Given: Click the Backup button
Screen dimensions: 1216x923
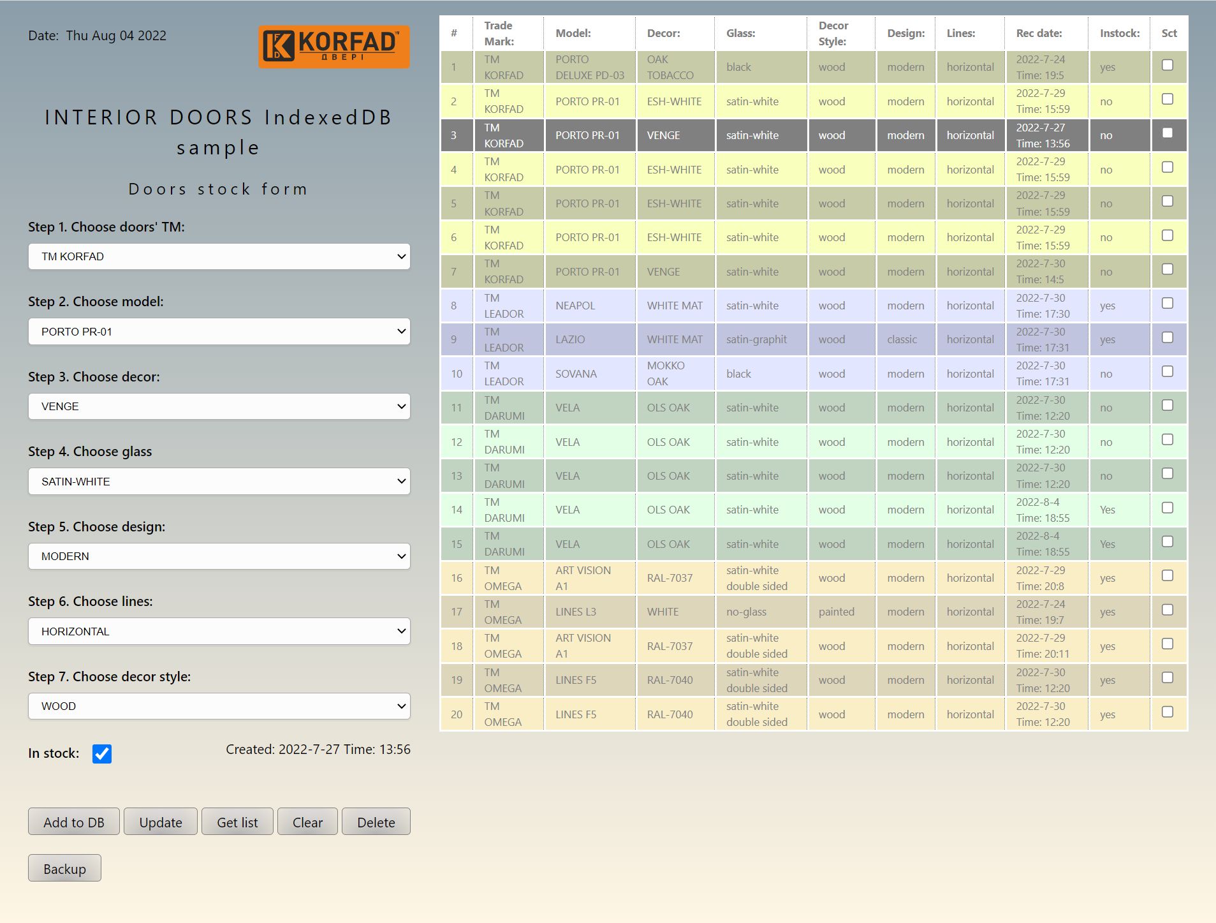Looking at the screenshot, I should pos(64,868).
